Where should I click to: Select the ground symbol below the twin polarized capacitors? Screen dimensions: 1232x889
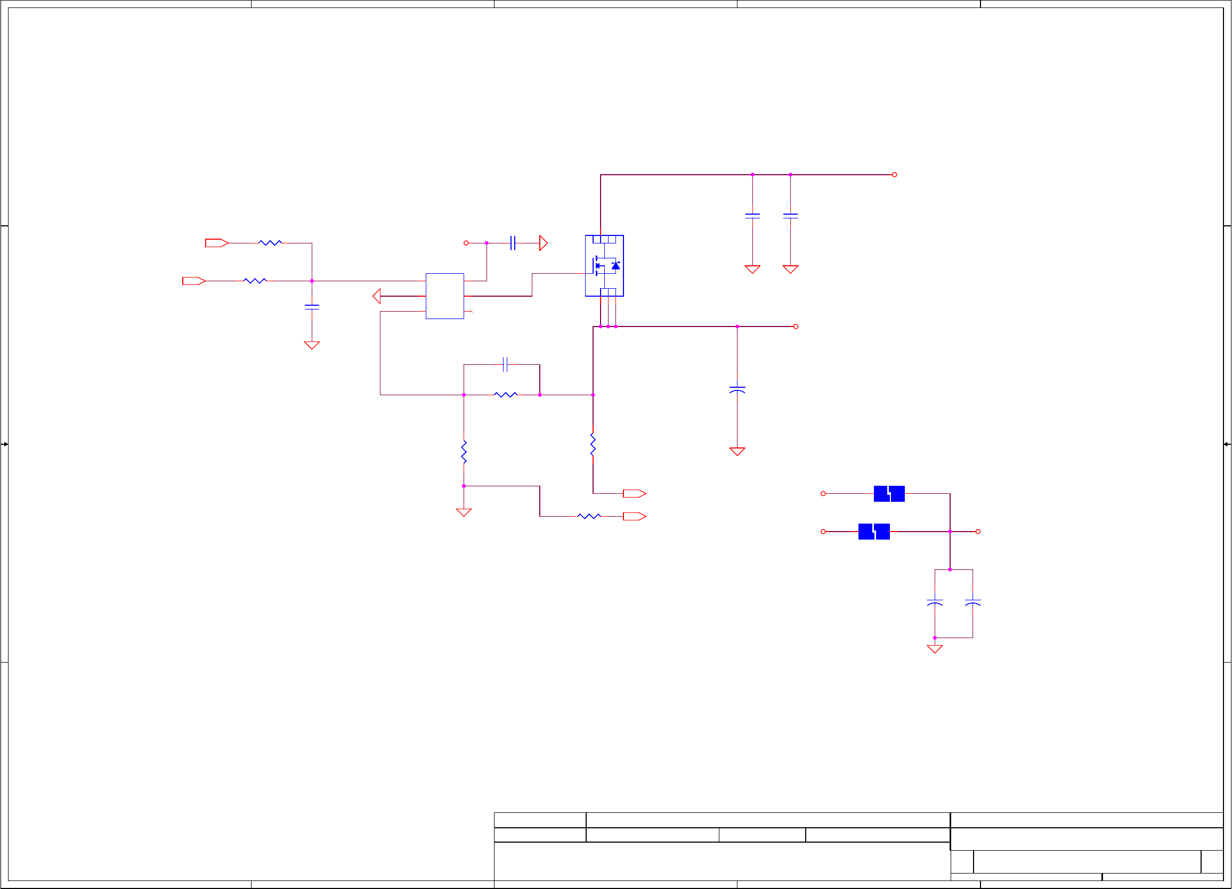click(x=934, y=649)
